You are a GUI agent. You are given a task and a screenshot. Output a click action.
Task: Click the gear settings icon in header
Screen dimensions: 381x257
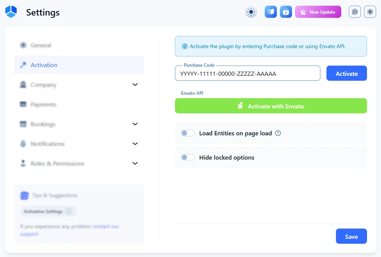point(370,12)
